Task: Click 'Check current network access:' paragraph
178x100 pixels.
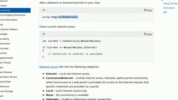Action: (58, 27)
